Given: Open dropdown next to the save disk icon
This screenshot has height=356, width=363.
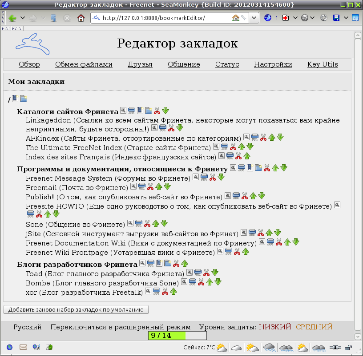Looking at the screenshot, I should tap(346, 18).
